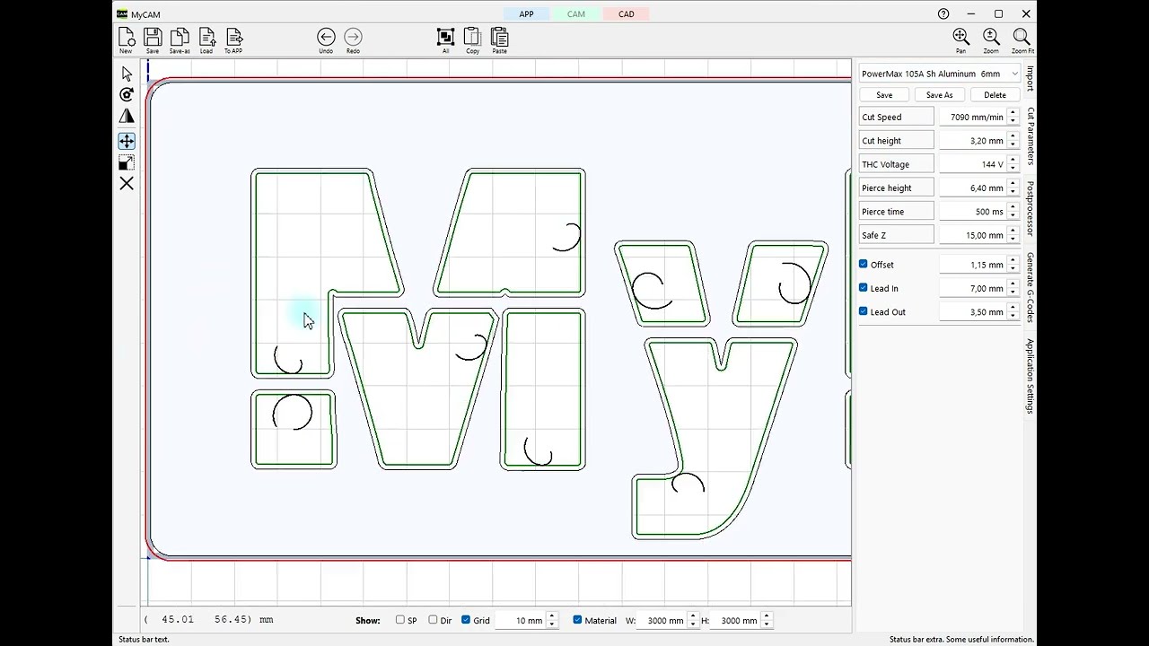This screenshot has width=1149, height=646.
Task: Adjust the Safe Z stepper arrows
Action: pyautogui.click(x=1013, y=235)
